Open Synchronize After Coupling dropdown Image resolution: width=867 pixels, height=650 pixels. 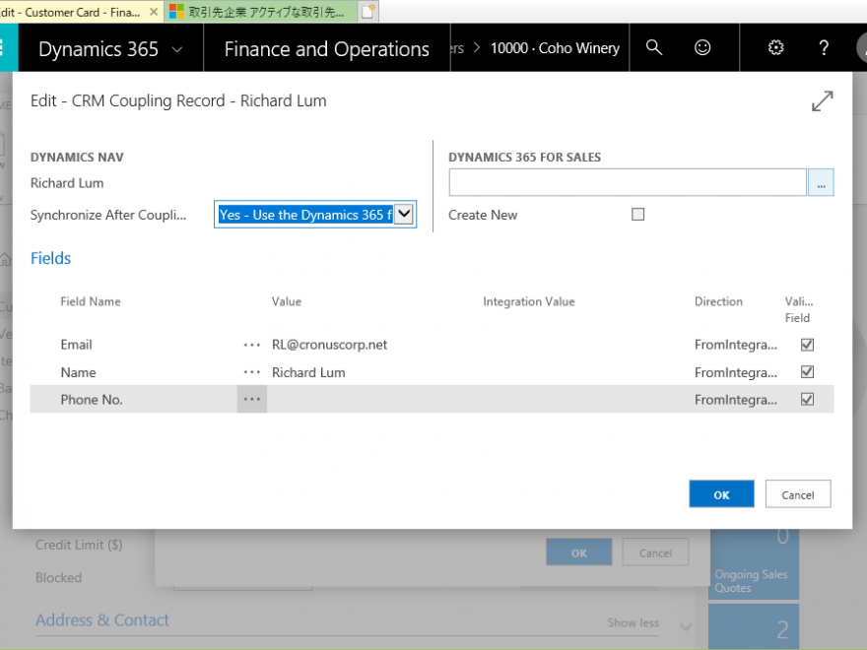[404, 215]
